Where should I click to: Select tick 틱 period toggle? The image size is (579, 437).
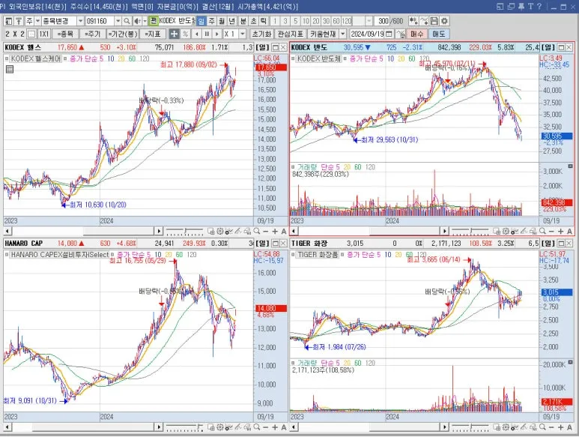pyautogui.click(x=263, y=21)
